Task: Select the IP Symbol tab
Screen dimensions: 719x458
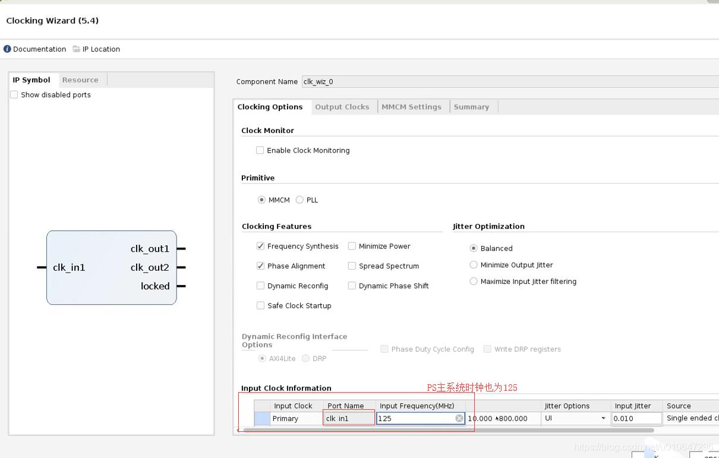Action: 31,80
